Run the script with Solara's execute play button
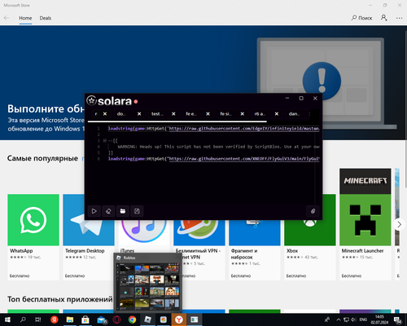 [94, 211]
